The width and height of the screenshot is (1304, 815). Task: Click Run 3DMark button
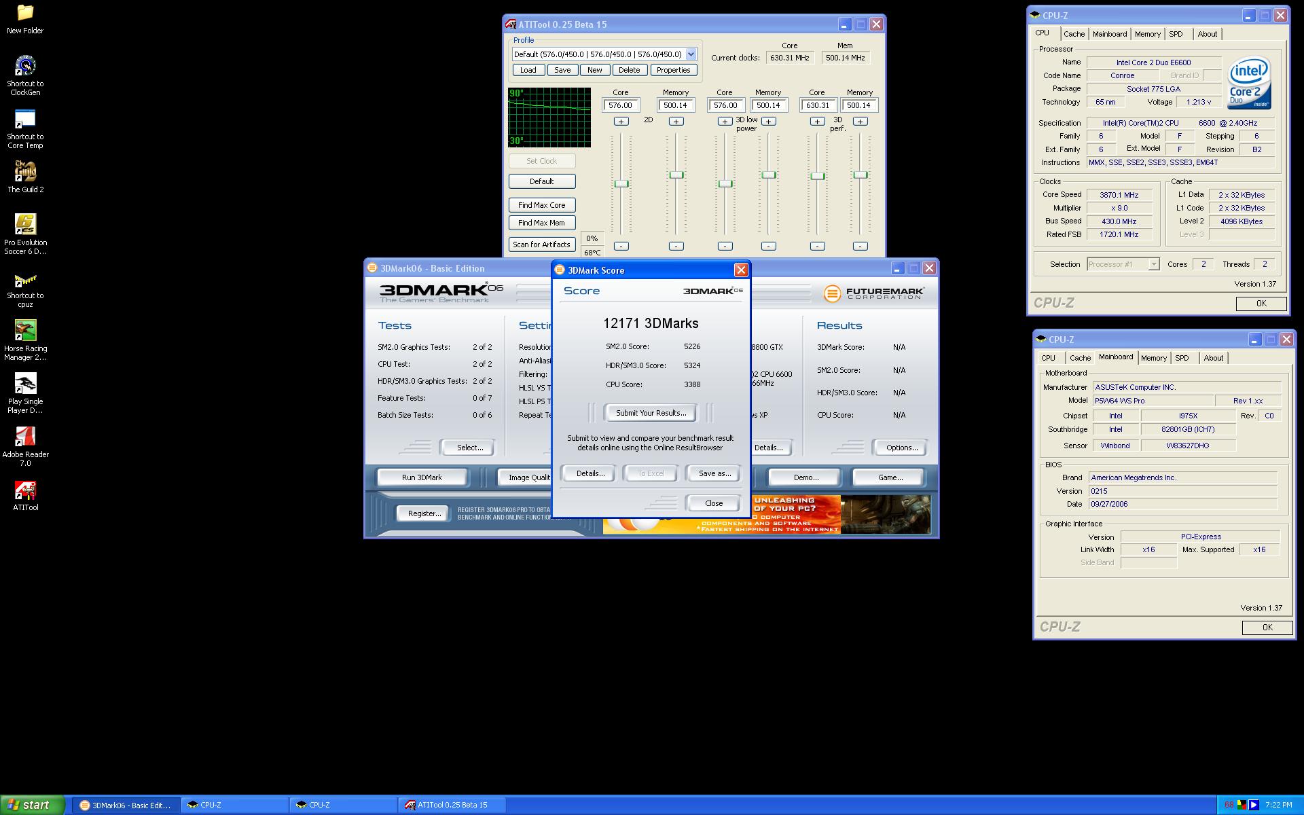click(x=422, y=477)
